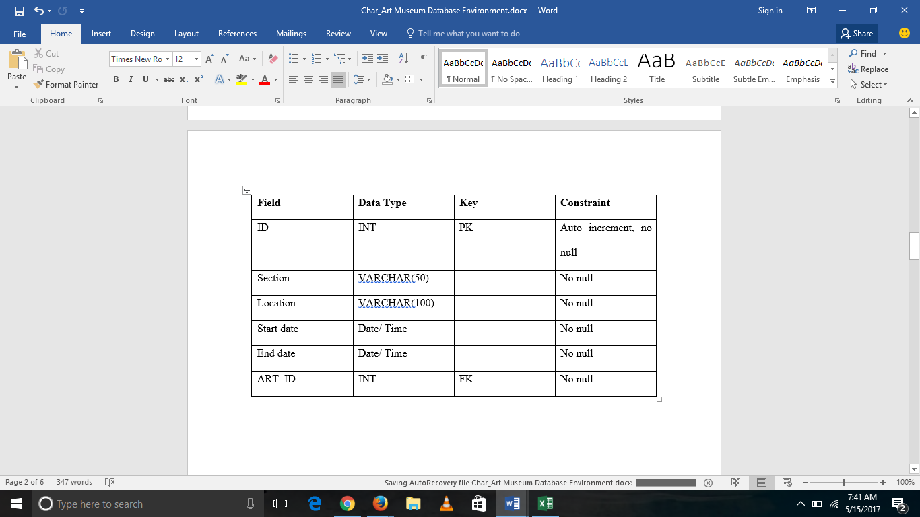Viewport: 920px width, 517px height.
Task: Toggle the paragraph marks display
Action: click(423, 59)
